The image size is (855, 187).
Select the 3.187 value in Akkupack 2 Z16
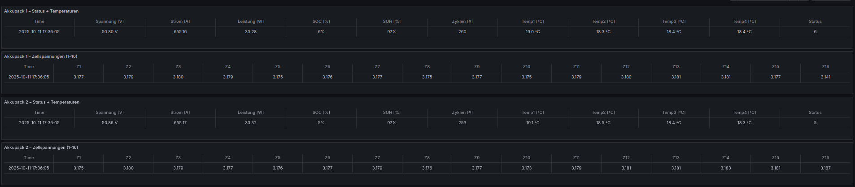825,168
